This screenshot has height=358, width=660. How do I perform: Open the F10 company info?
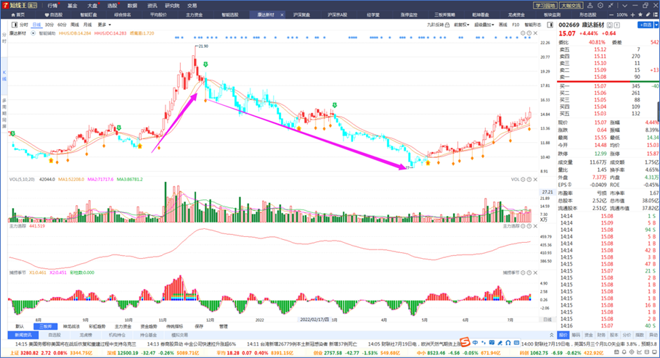516,25
